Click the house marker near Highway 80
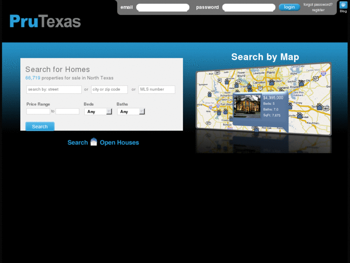 pyautogui.click(x=320, y=107)
